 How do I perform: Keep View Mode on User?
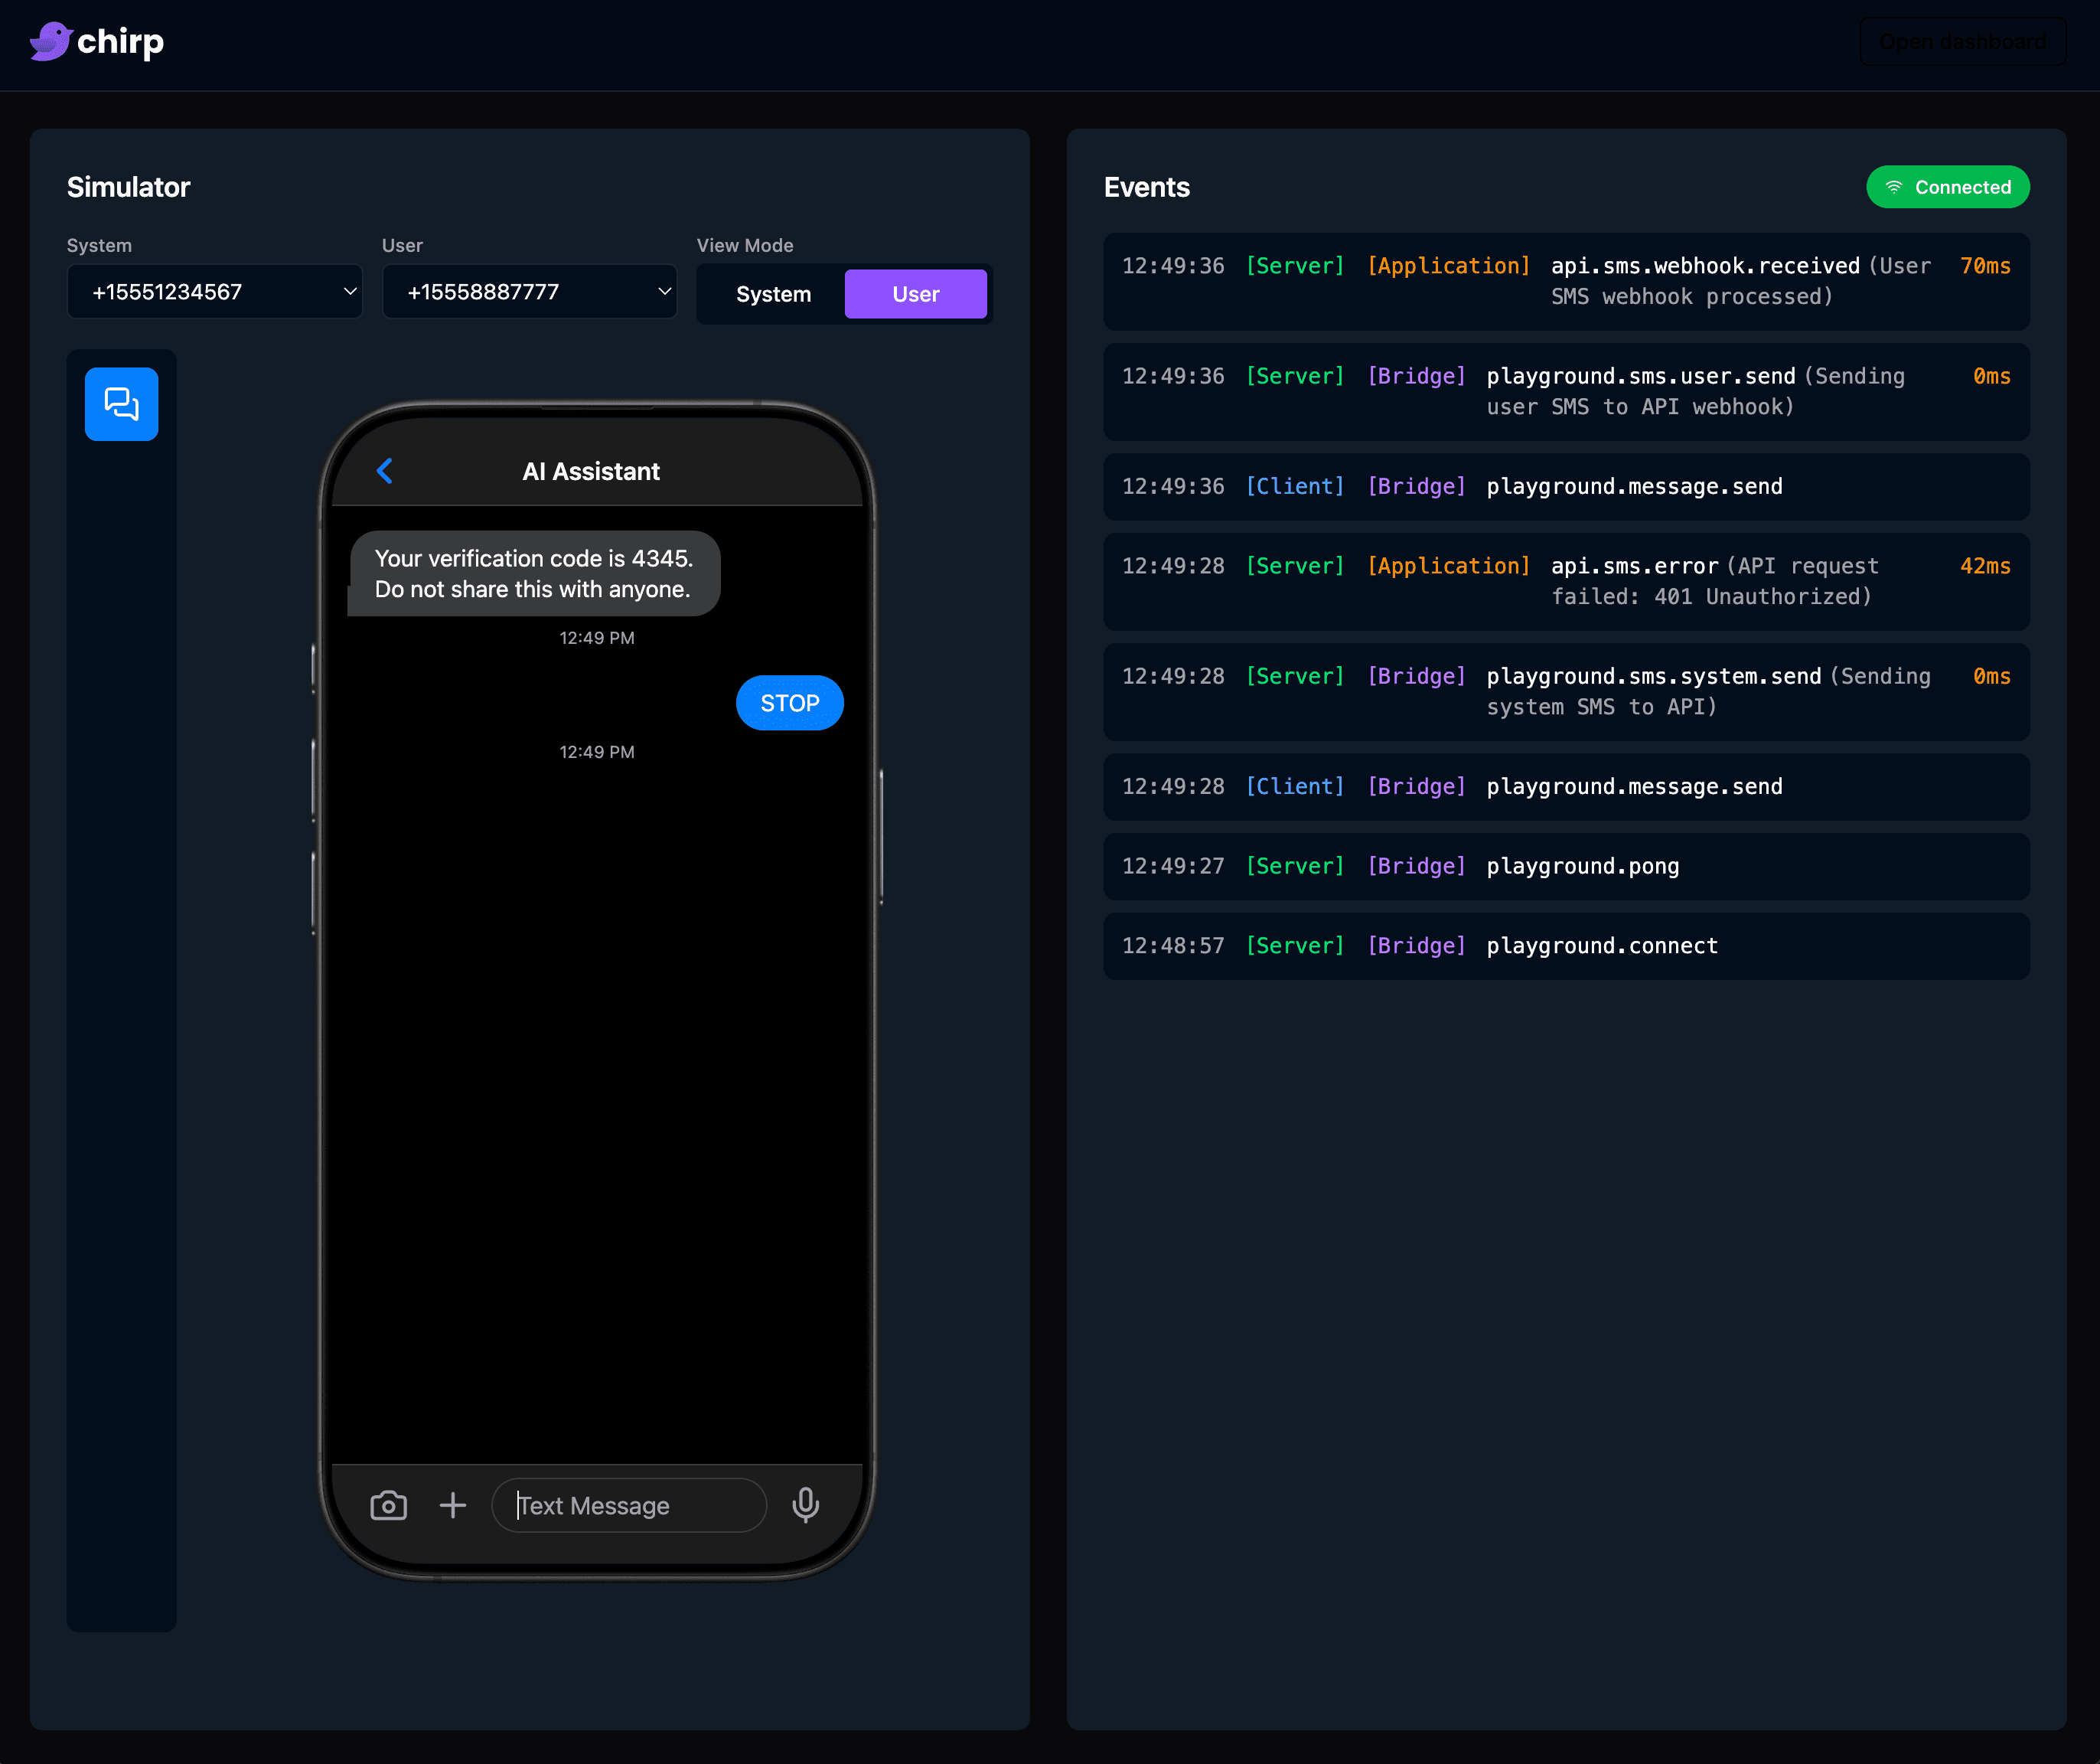pos(915,293)
